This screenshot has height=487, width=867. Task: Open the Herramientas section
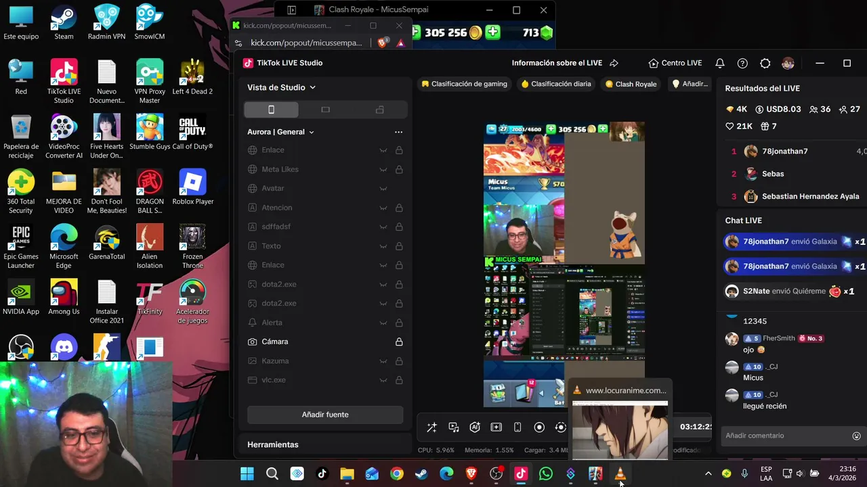272,444
